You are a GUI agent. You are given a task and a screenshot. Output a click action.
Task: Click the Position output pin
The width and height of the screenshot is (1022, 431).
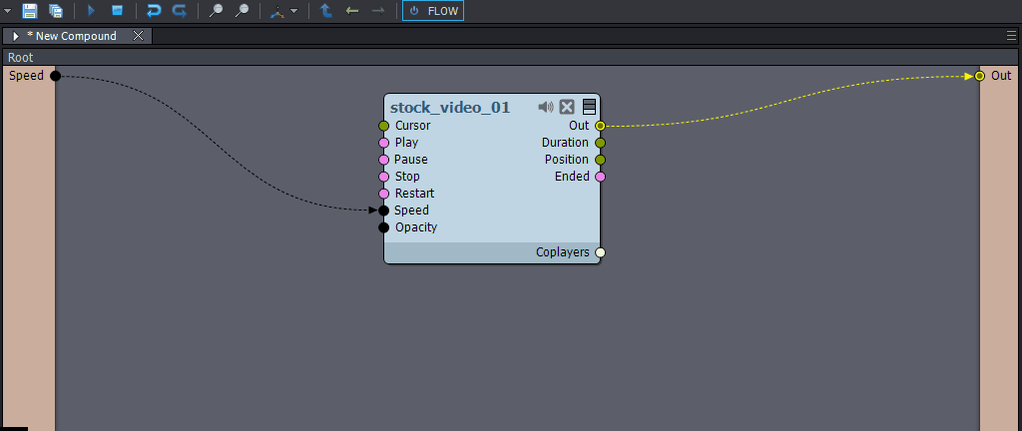tap(600, 160)
